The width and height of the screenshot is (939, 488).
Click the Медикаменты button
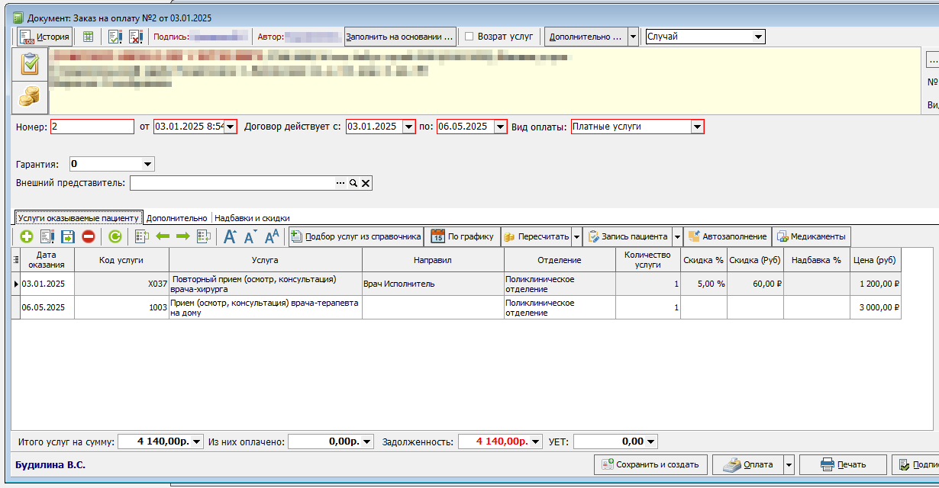pyautogui.click(x=811, y=236)
